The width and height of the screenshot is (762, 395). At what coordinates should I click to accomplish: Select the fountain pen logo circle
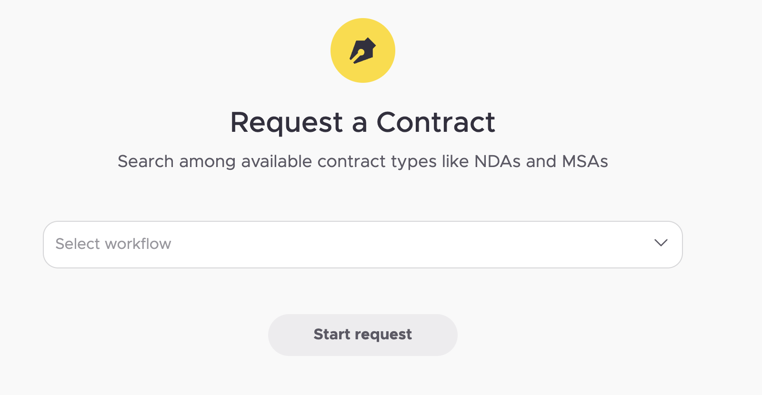[x=363, y=50]
